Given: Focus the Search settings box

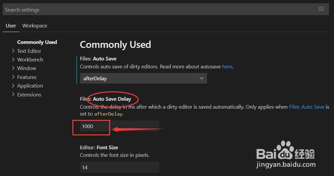Looking at the screenshot, I should [159, 10].
